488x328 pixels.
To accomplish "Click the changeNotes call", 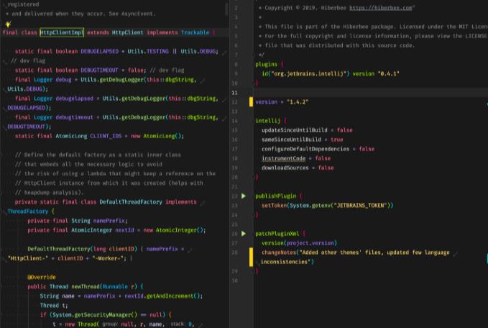I will pyautogui.click(x=279, y=252).
